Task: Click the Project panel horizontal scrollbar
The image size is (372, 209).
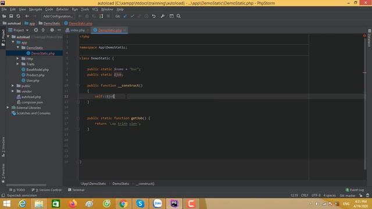Action: pos(26,185)
